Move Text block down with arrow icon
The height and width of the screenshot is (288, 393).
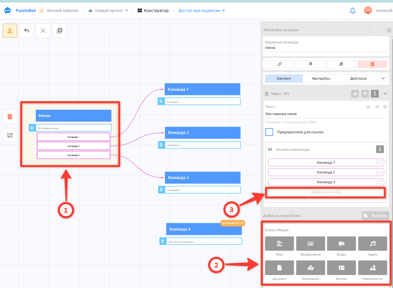(x=355, y=94)
